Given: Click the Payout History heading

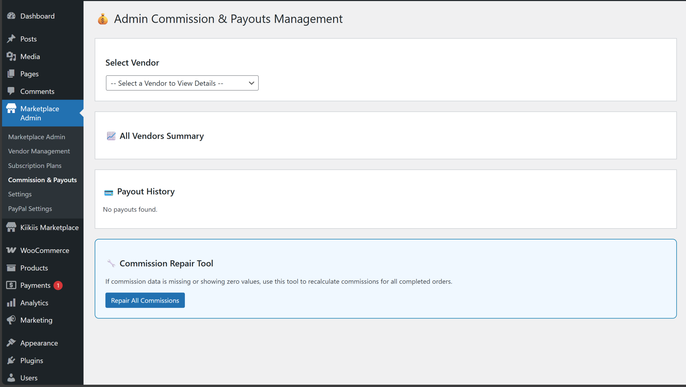Looking at the screenshot, I should click(146, 191).
